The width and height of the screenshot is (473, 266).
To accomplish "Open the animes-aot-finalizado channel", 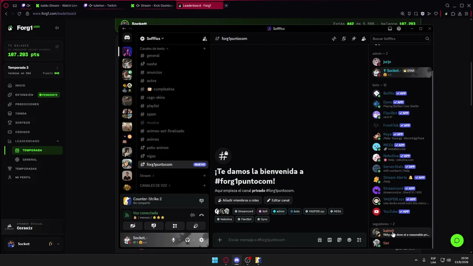I will [x=173, y=131].
